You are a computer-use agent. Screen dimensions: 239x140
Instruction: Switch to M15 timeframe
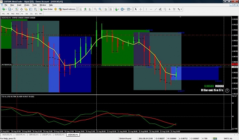pyautogui.click(x=13, y=14)
